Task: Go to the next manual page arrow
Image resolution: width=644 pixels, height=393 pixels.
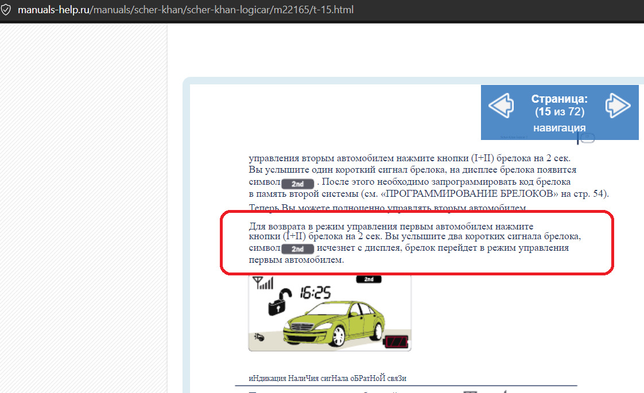Action: point(618,106)
